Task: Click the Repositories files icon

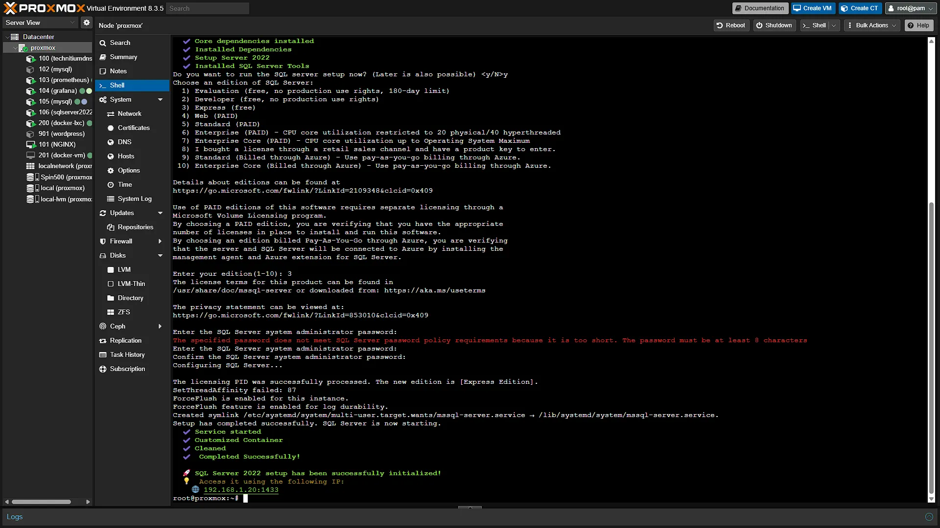Action: point(111,227)
